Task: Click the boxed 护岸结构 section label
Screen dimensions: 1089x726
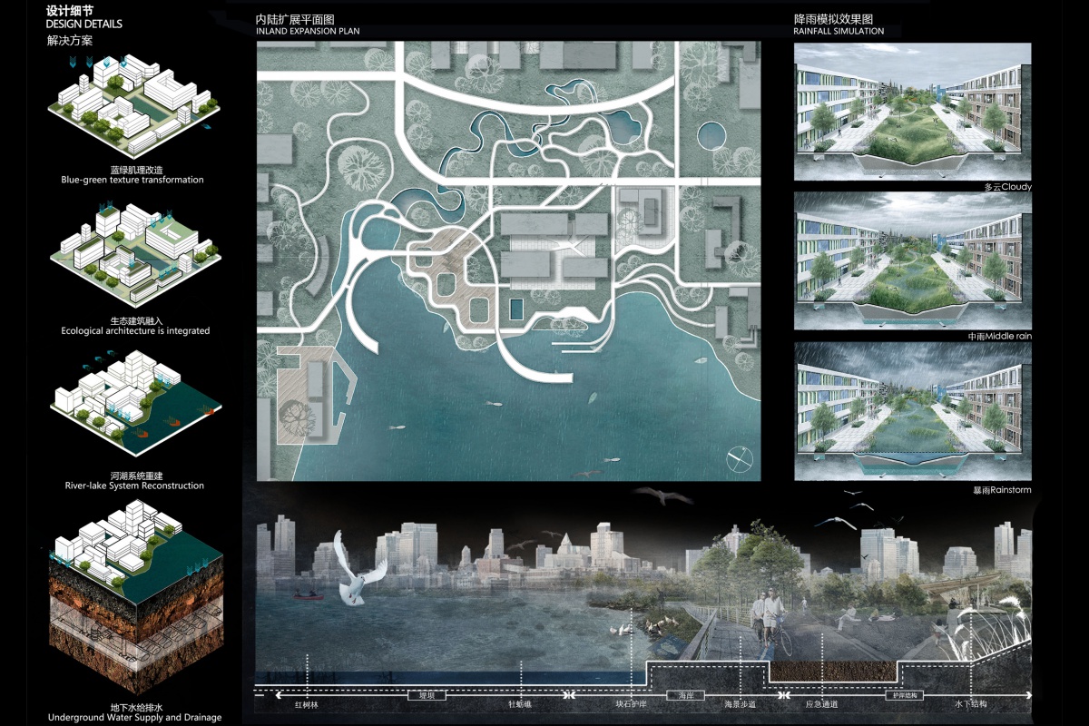Action: coord(904,695)
